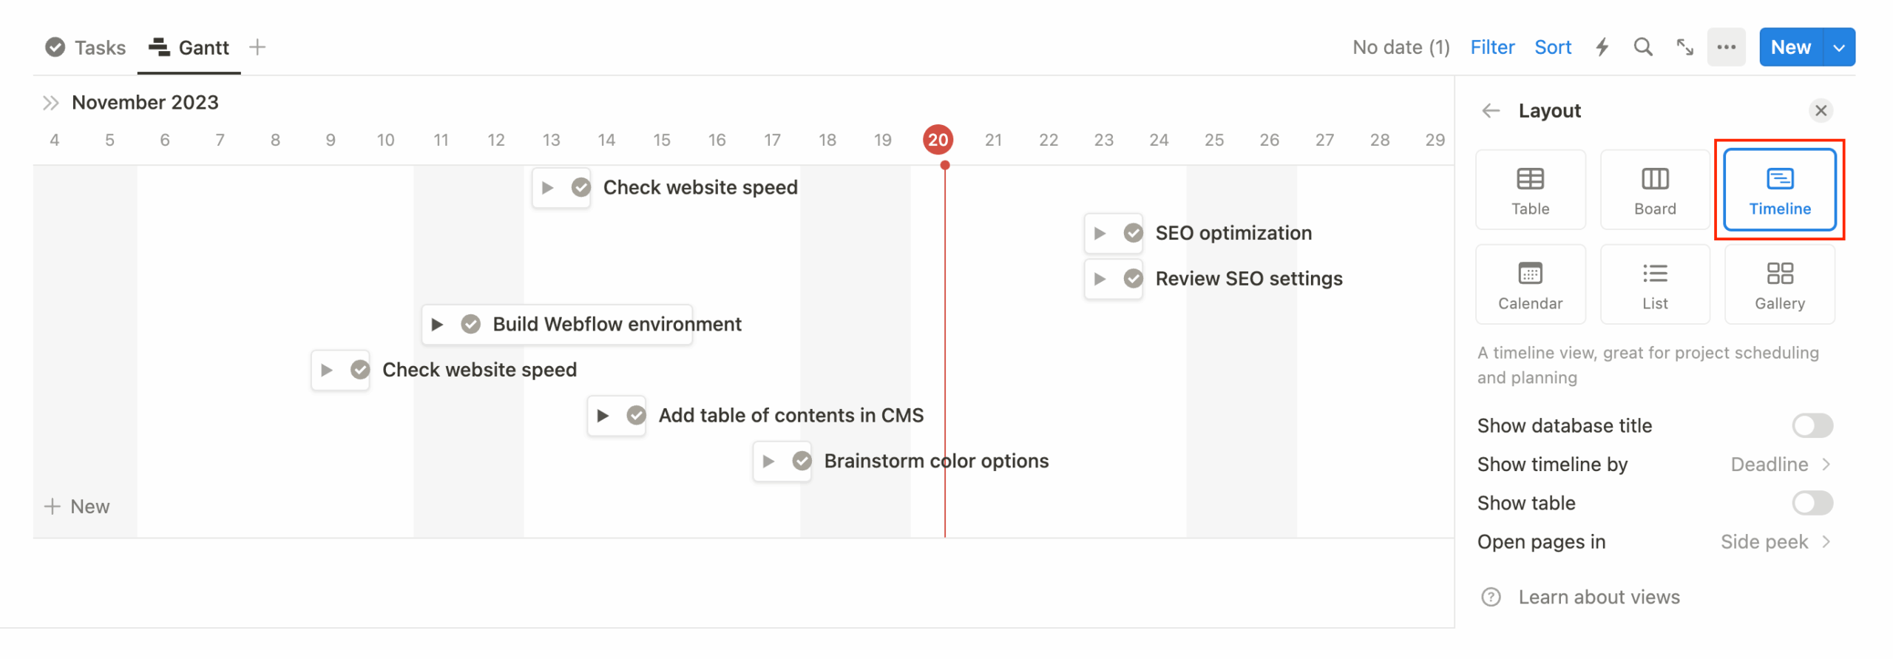Image resolution: width=1893 pixels, height=659 pixels.
Task: Uncheck the completed Brainstorm color options task
Action: click(802, 461)
